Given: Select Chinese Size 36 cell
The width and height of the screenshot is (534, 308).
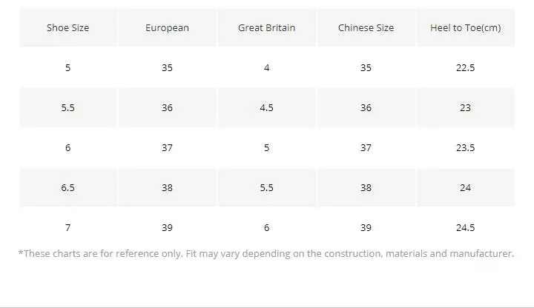Looking at the screenshot, I should [366, 108].
